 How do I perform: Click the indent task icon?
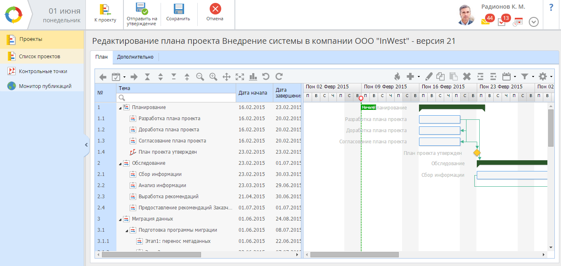480,76
